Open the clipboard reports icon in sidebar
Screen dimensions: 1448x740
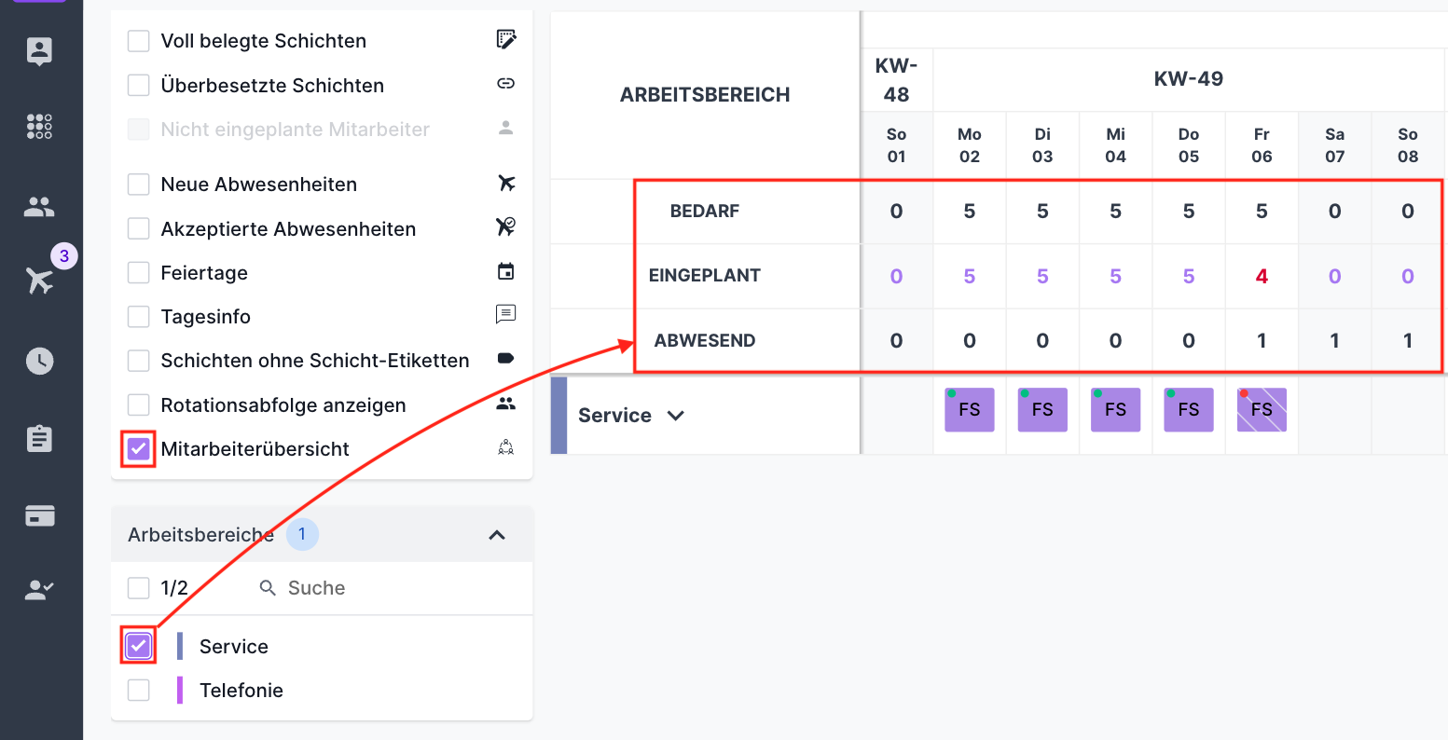(39, 438)
